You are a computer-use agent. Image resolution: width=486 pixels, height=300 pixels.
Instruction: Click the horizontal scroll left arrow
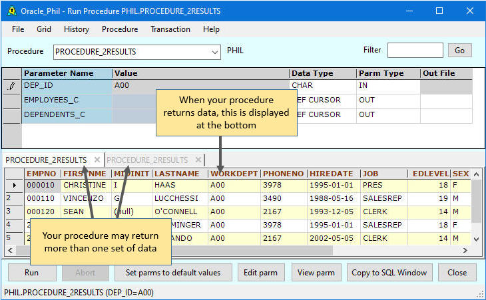10,250
